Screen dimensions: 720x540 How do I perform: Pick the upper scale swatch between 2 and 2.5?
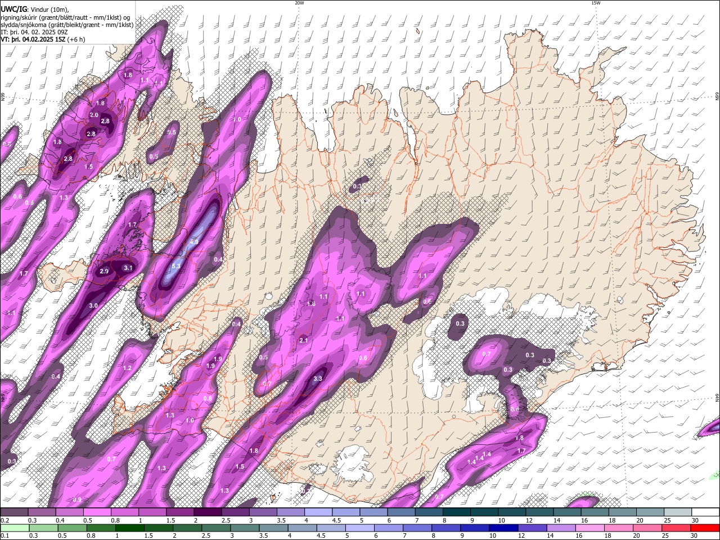click(208, 512)
